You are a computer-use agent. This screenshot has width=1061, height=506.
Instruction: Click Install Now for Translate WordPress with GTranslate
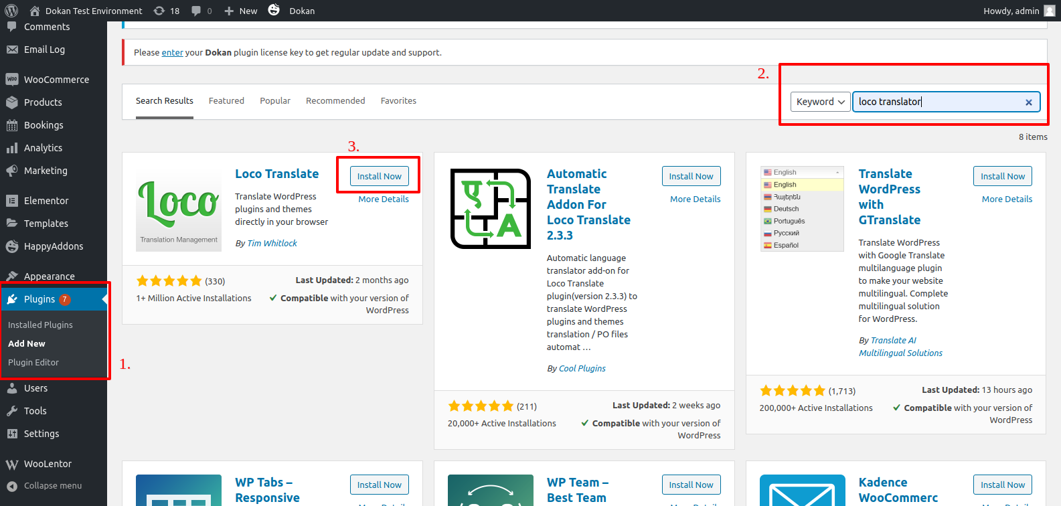[x=1003, y=176]
